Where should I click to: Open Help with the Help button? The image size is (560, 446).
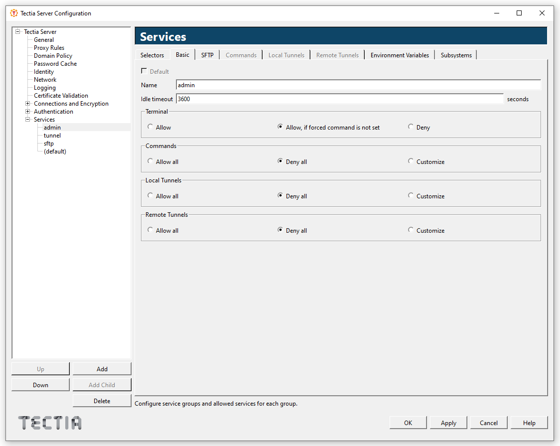coord(529,423)
